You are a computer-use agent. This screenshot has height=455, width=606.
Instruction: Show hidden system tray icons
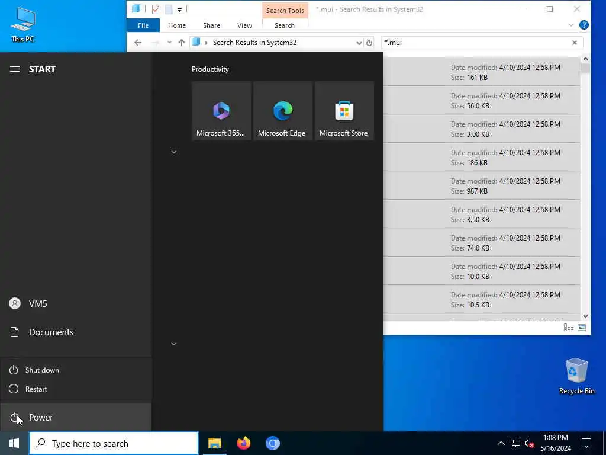501,443
